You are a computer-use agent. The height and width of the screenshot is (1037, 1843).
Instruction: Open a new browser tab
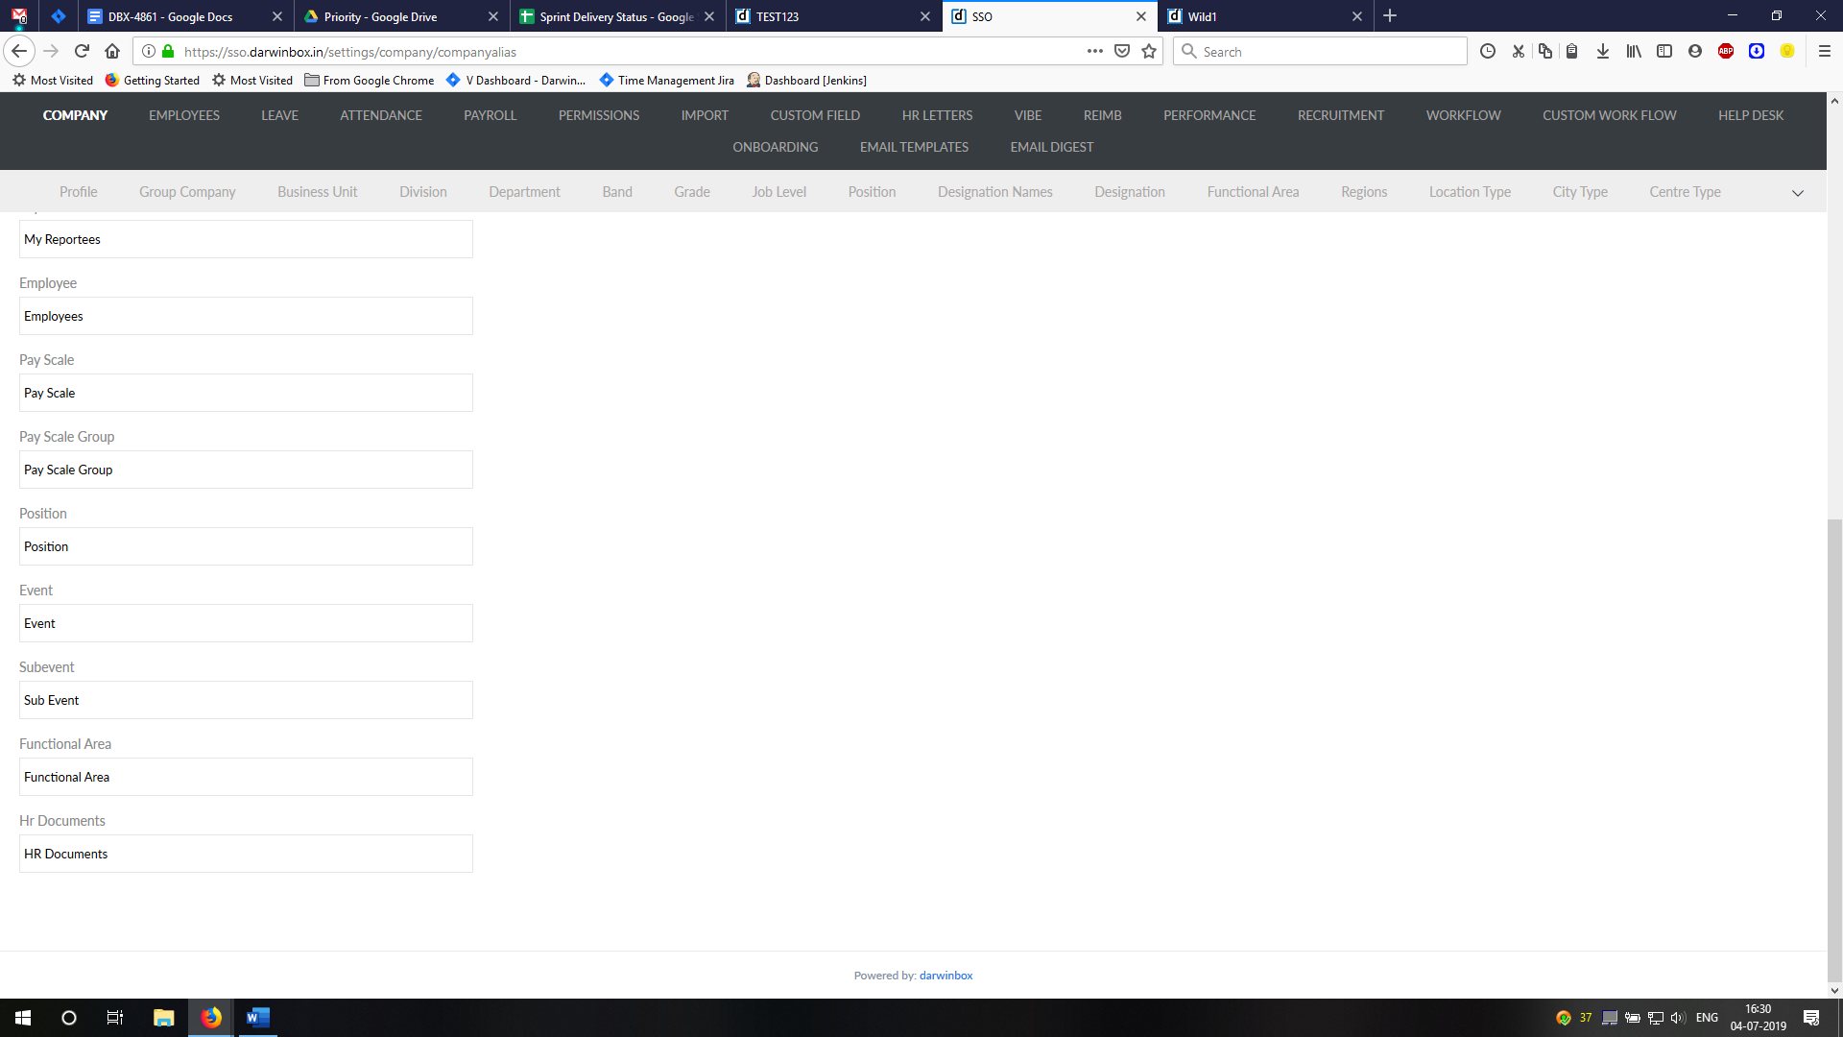tap(1390, 16)
